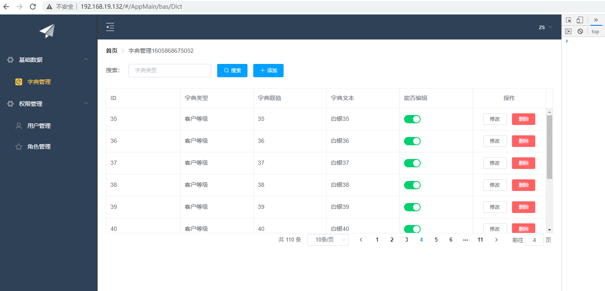Open the zs user dropdown
The image size is (605, 291).
pos(546,27)
